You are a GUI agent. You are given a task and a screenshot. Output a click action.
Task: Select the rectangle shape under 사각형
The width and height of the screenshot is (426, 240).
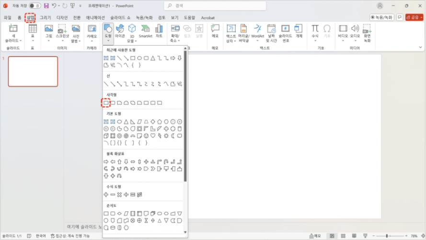click(x=106, y=103)
